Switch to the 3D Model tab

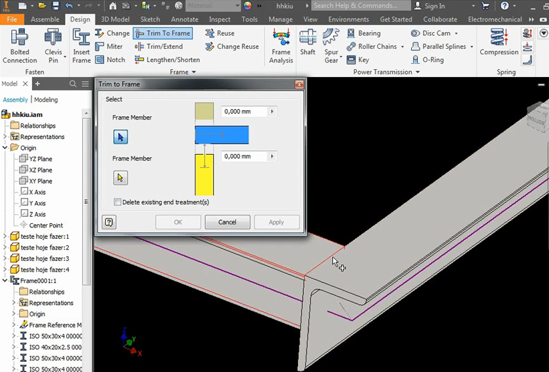tap(116, 20)
